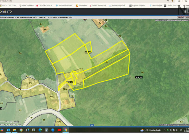Open the hamburger menu in the PISO header
189x140 pixels.
[x=185, y=11]
